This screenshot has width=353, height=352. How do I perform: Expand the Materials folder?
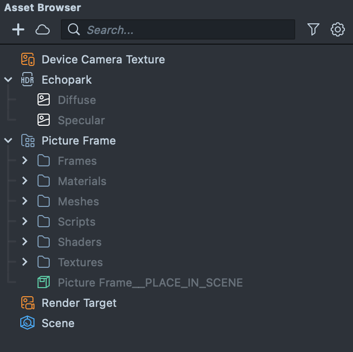tap(24, 181)
